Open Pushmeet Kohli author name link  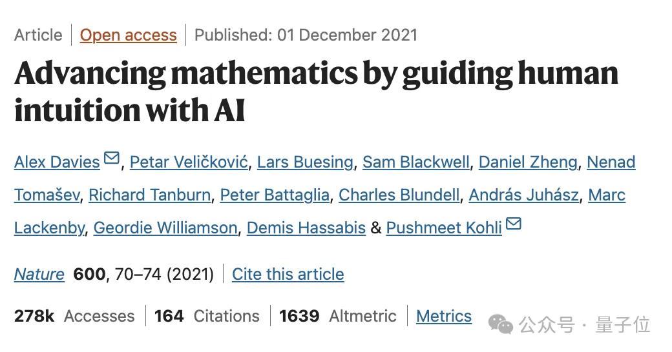click(x=444, y=228)
